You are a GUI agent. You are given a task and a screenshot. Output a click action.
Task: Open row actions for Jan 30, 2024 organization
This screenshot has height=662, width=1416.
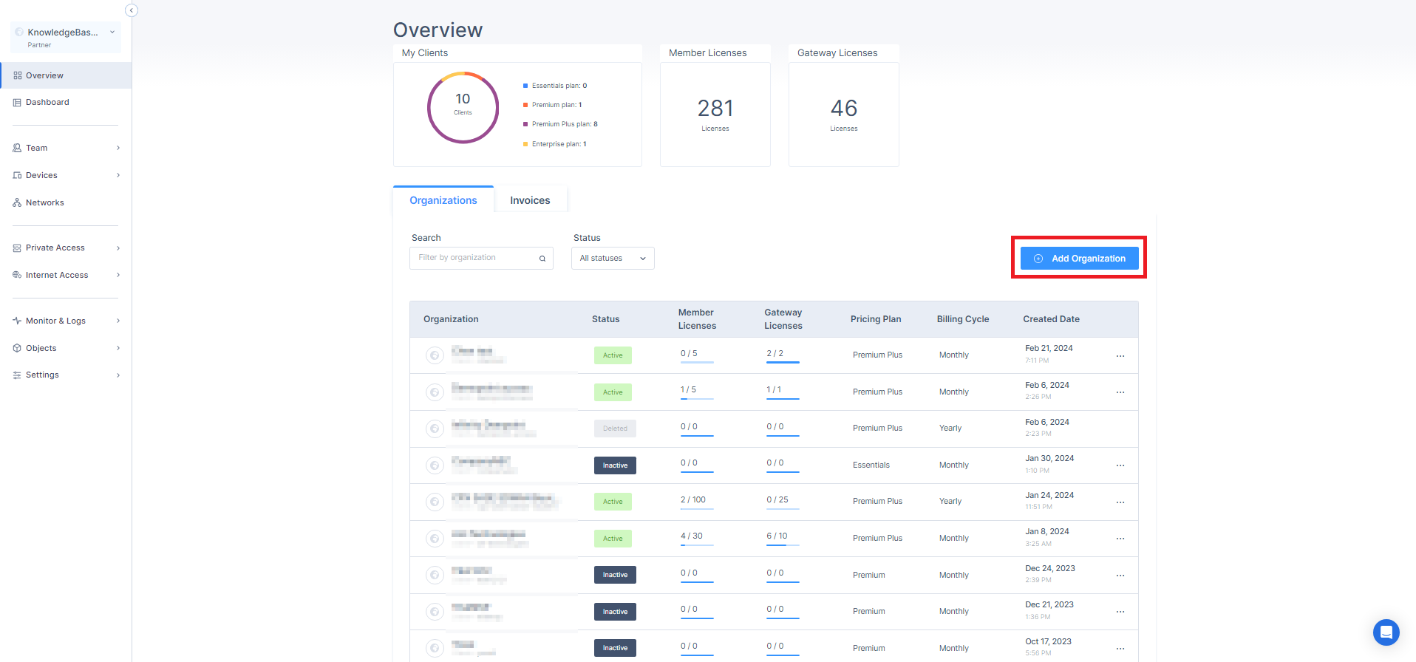(1120, 465)
